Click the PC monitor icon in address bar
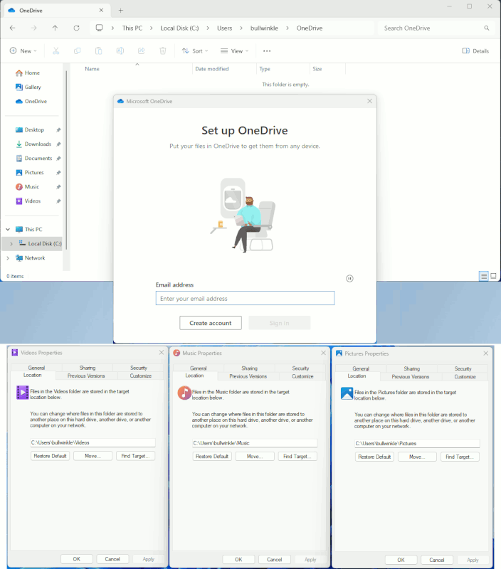The image size is (501, 569). [x=99, y=28]
